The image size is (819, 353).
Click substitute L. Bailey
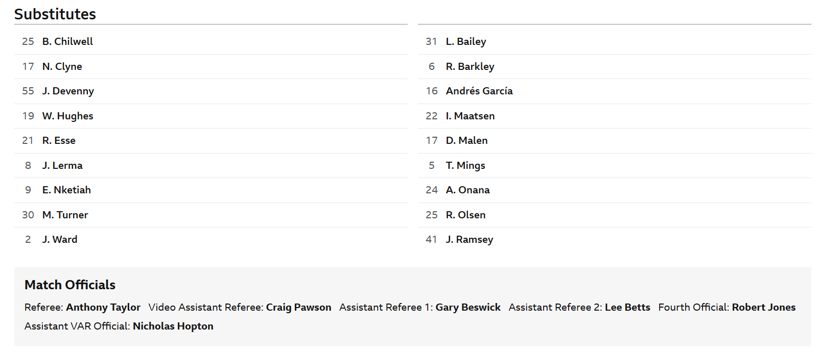[466, 41]
